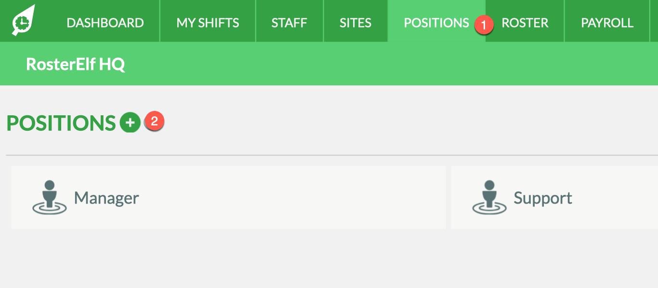Select empty area of Manager card
Screen dimensions: 658x288
pyautogui.click(x=289, y=197)
